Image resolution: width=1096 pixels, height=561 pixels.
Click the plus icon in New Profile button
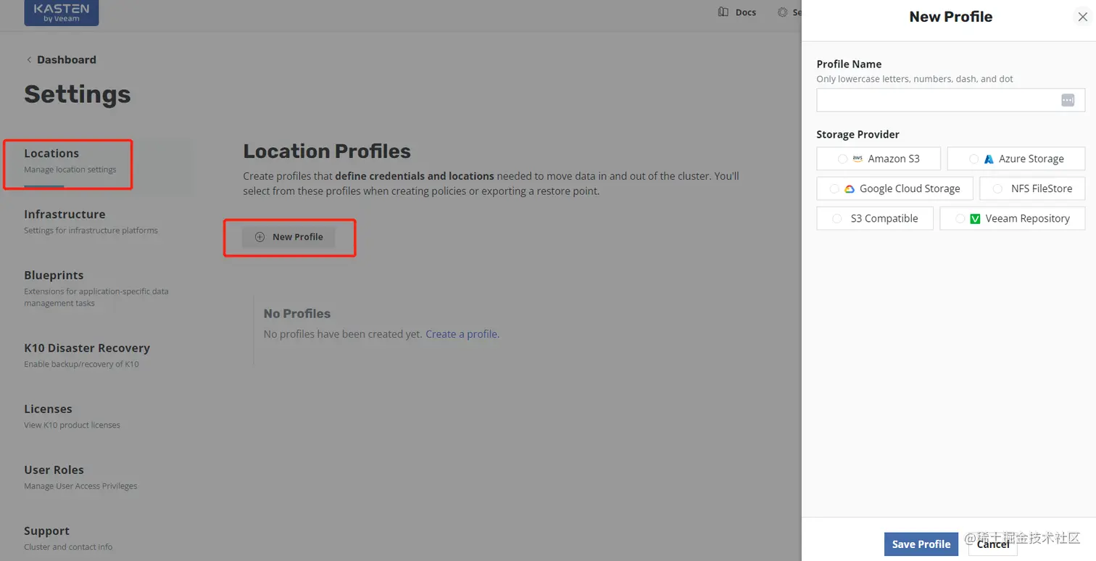point(260,237)
